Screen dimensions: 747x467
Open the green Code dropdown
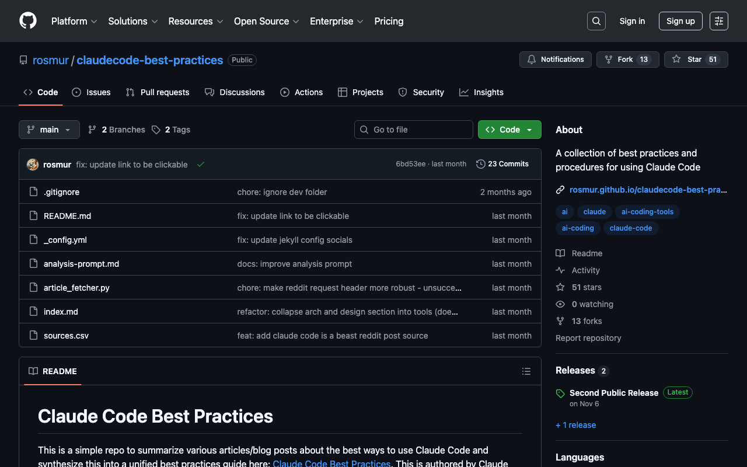coord(509,130)
